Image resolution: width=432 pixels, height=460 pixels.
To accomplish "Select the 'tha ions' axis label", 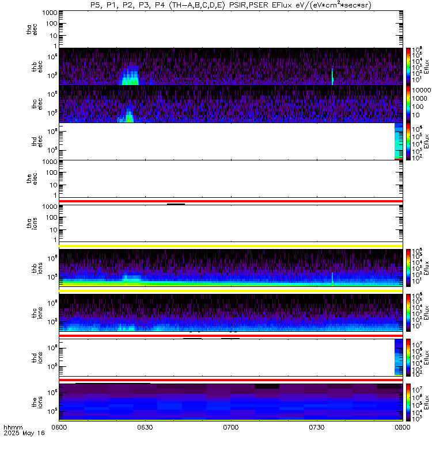I will click(x=32, y=224).
